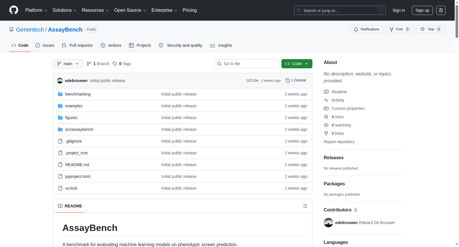
Task: Expand the Enterprise menu
Action: click(x=164, y=10)
